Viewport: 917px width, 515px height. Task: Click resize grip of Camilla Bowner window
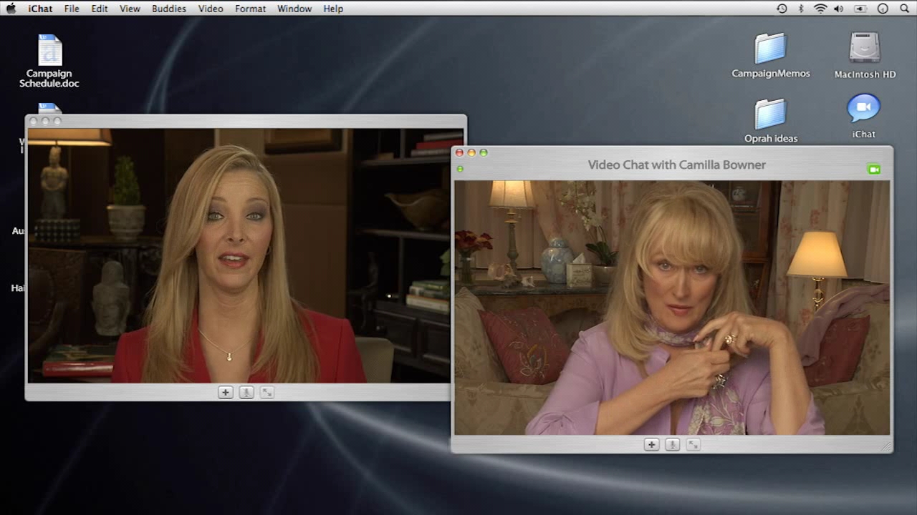coord(886,446)
